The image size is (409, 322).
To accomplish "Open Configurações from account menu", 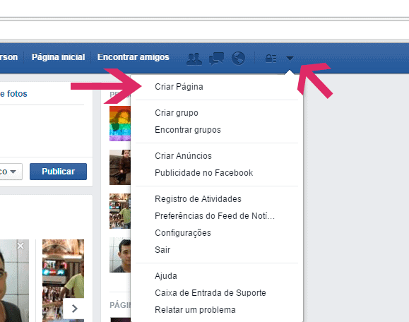I will pos(183,233).
